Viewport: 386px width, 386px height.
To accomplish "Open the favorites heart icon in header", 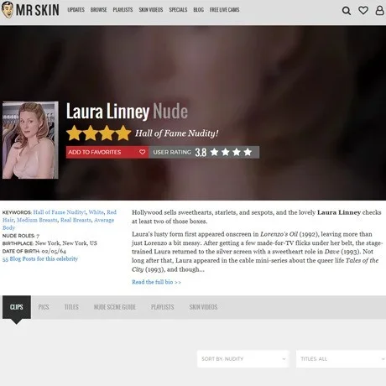I will point(363,10).
